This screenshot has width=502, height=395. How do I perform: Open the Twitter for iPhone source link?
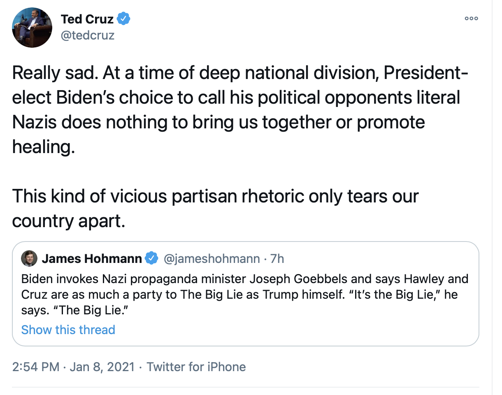(196, 367)
